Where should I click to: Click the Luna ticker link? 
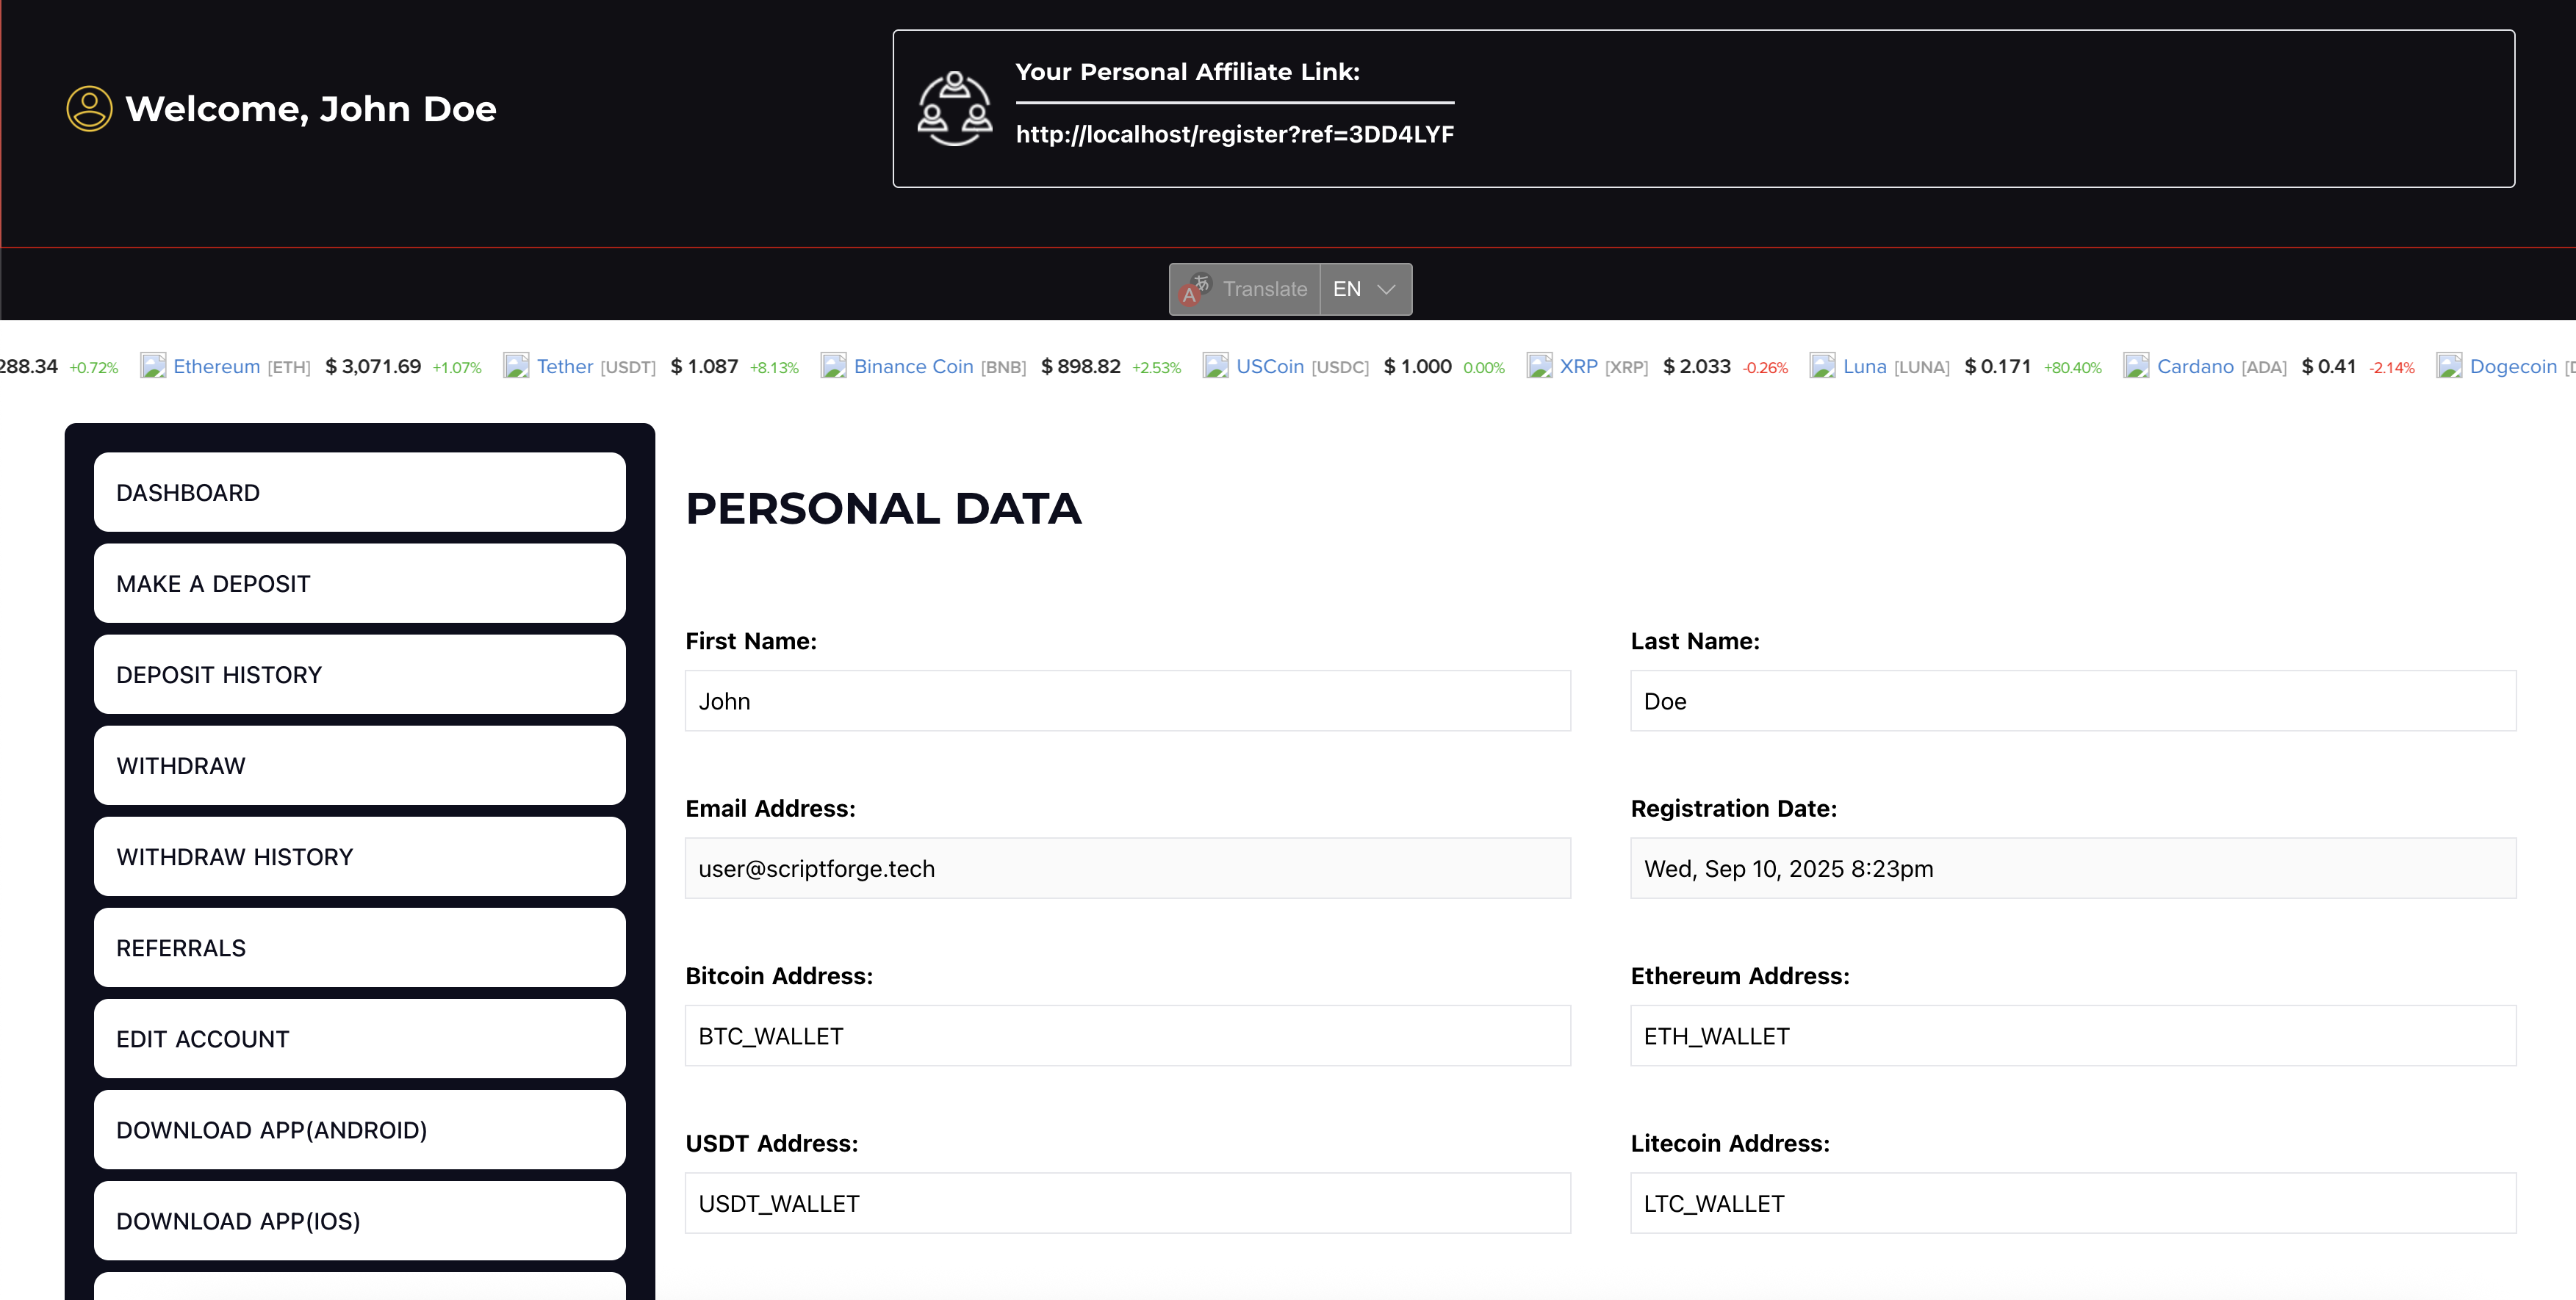[1863, 366]
